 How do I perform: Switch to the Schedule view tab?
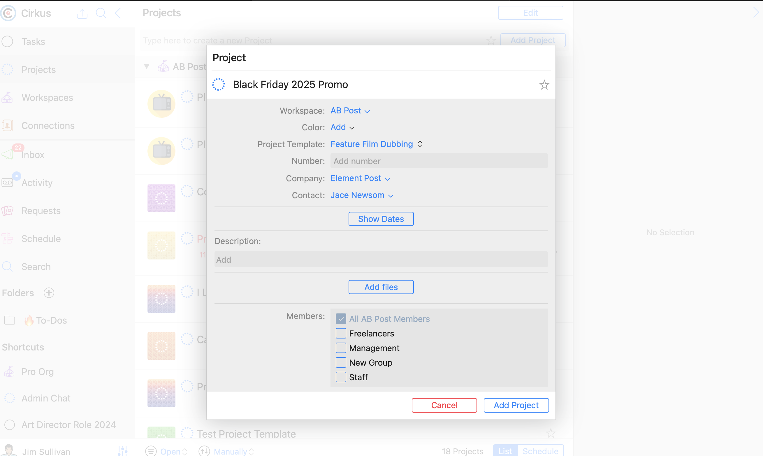click(540, 451)
